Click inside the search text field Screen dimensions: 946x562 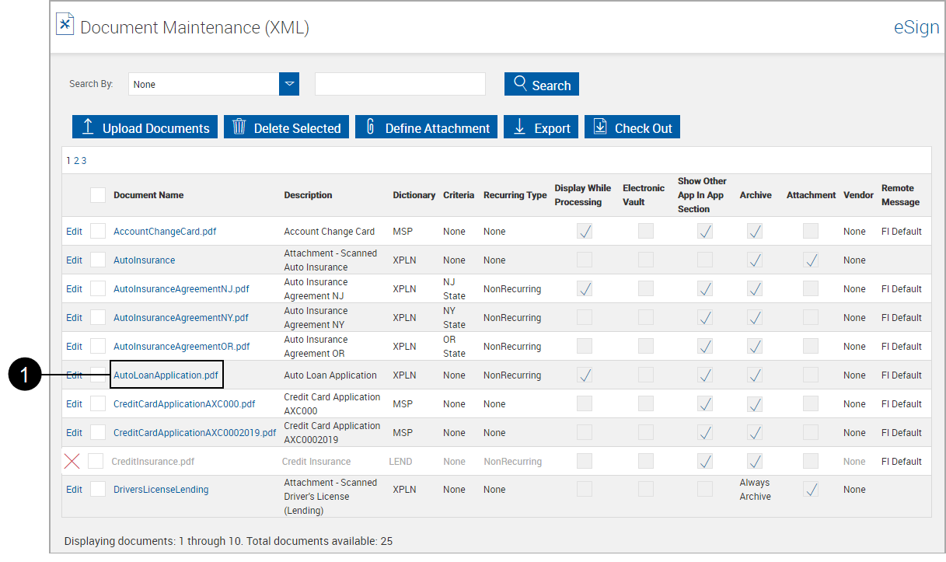400,83
